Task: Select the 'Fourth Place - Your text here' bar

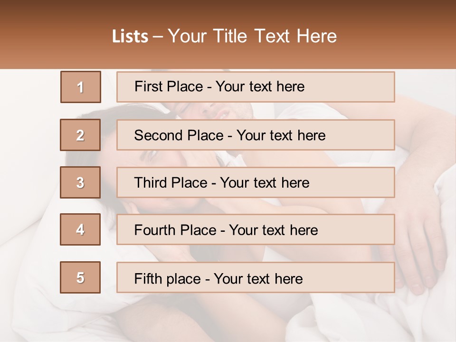Action: 256,230
